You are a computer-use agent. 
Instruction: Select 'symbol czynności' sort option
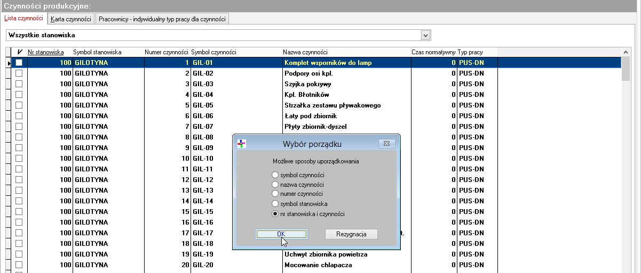(x=275, y=175)
